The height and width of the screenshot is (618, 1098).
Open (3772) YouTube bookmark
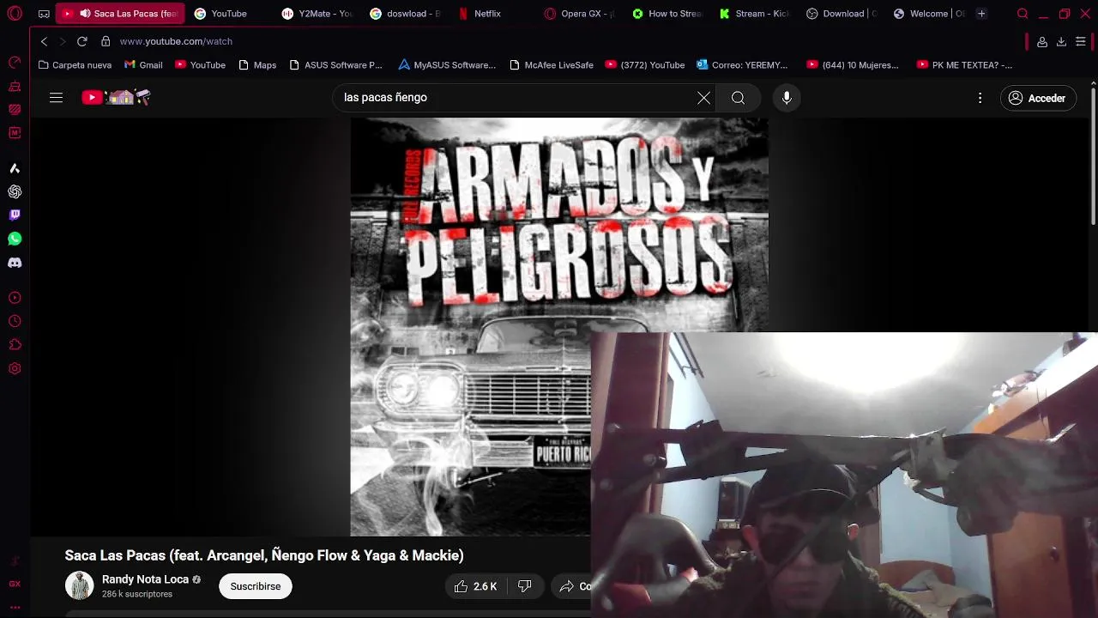(644, 65)
